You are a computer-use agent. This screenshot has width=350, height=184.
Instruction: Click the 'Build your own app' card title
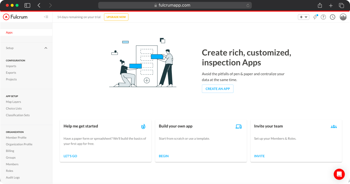click(x=176, y=126)
